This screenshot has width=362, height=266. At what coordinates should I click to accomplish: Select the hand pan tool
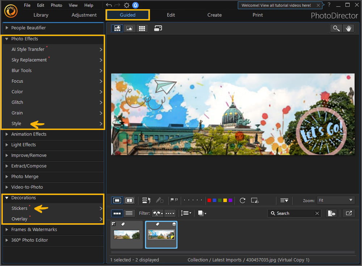pos(348,28)
